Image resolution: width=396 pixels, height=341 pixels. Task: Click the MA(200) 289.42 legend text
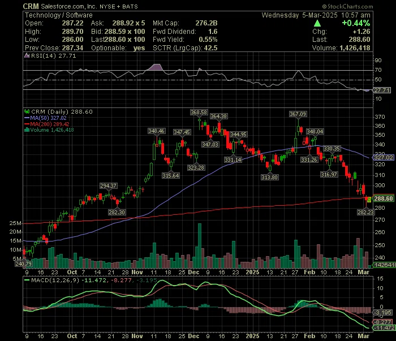[x=50, y=124]
